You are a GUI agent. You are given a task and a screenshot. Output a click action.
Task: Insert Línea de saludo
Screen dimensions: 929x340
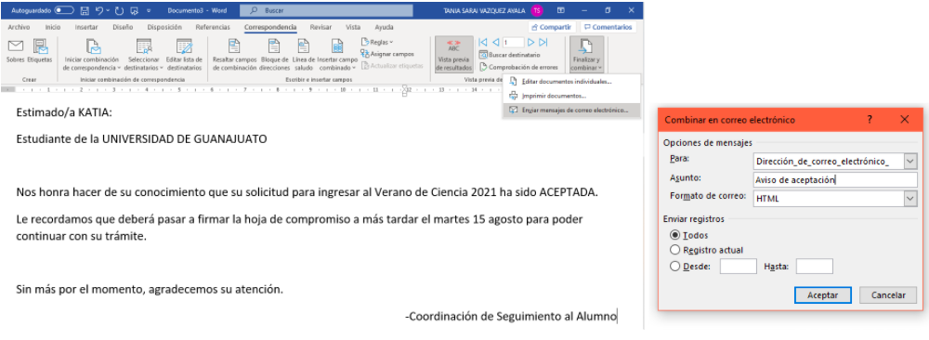click(x=304, y=55)
